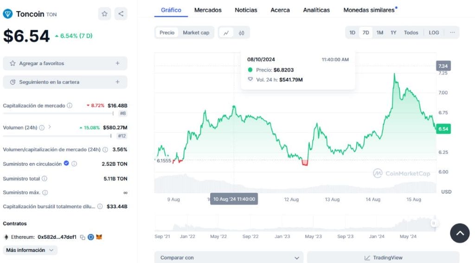
Task: Copy the Ethereum contract address
Action: point(83,237)
